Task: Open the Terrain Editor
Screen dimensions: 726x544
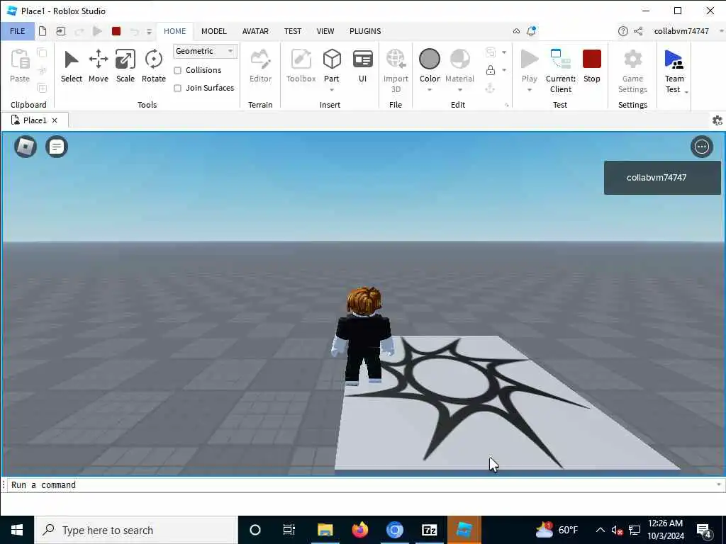Action: click(260, 66)
